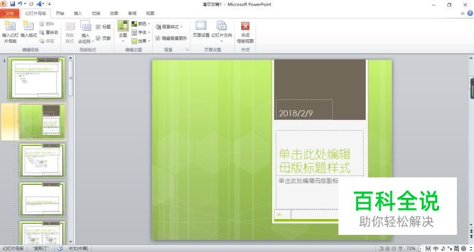Open the File (文件) tab

[x=10, y=13]
